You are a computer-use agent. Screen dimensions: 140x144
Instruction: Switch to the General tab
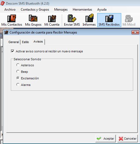tap(14, 42)
